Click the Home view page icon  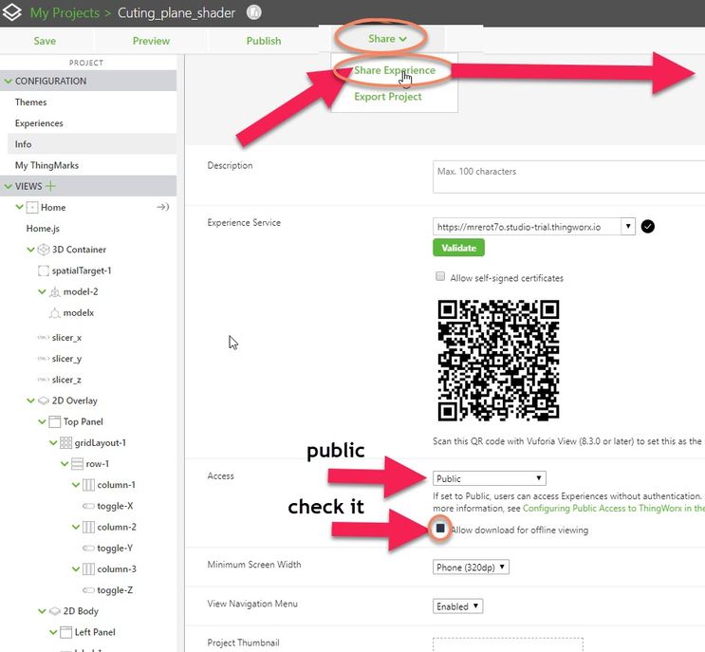[32, 207]
